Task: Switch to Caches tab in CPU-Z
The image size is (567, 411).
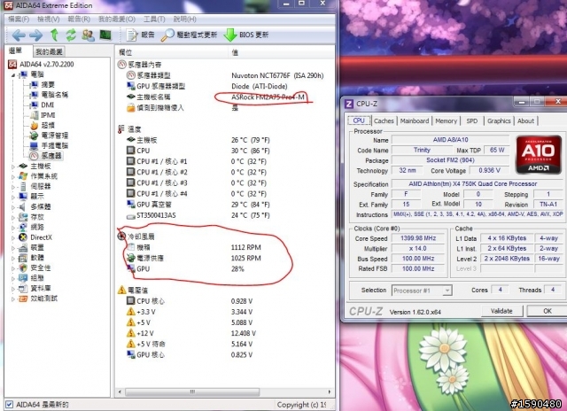Action: (x=384, y=121)
